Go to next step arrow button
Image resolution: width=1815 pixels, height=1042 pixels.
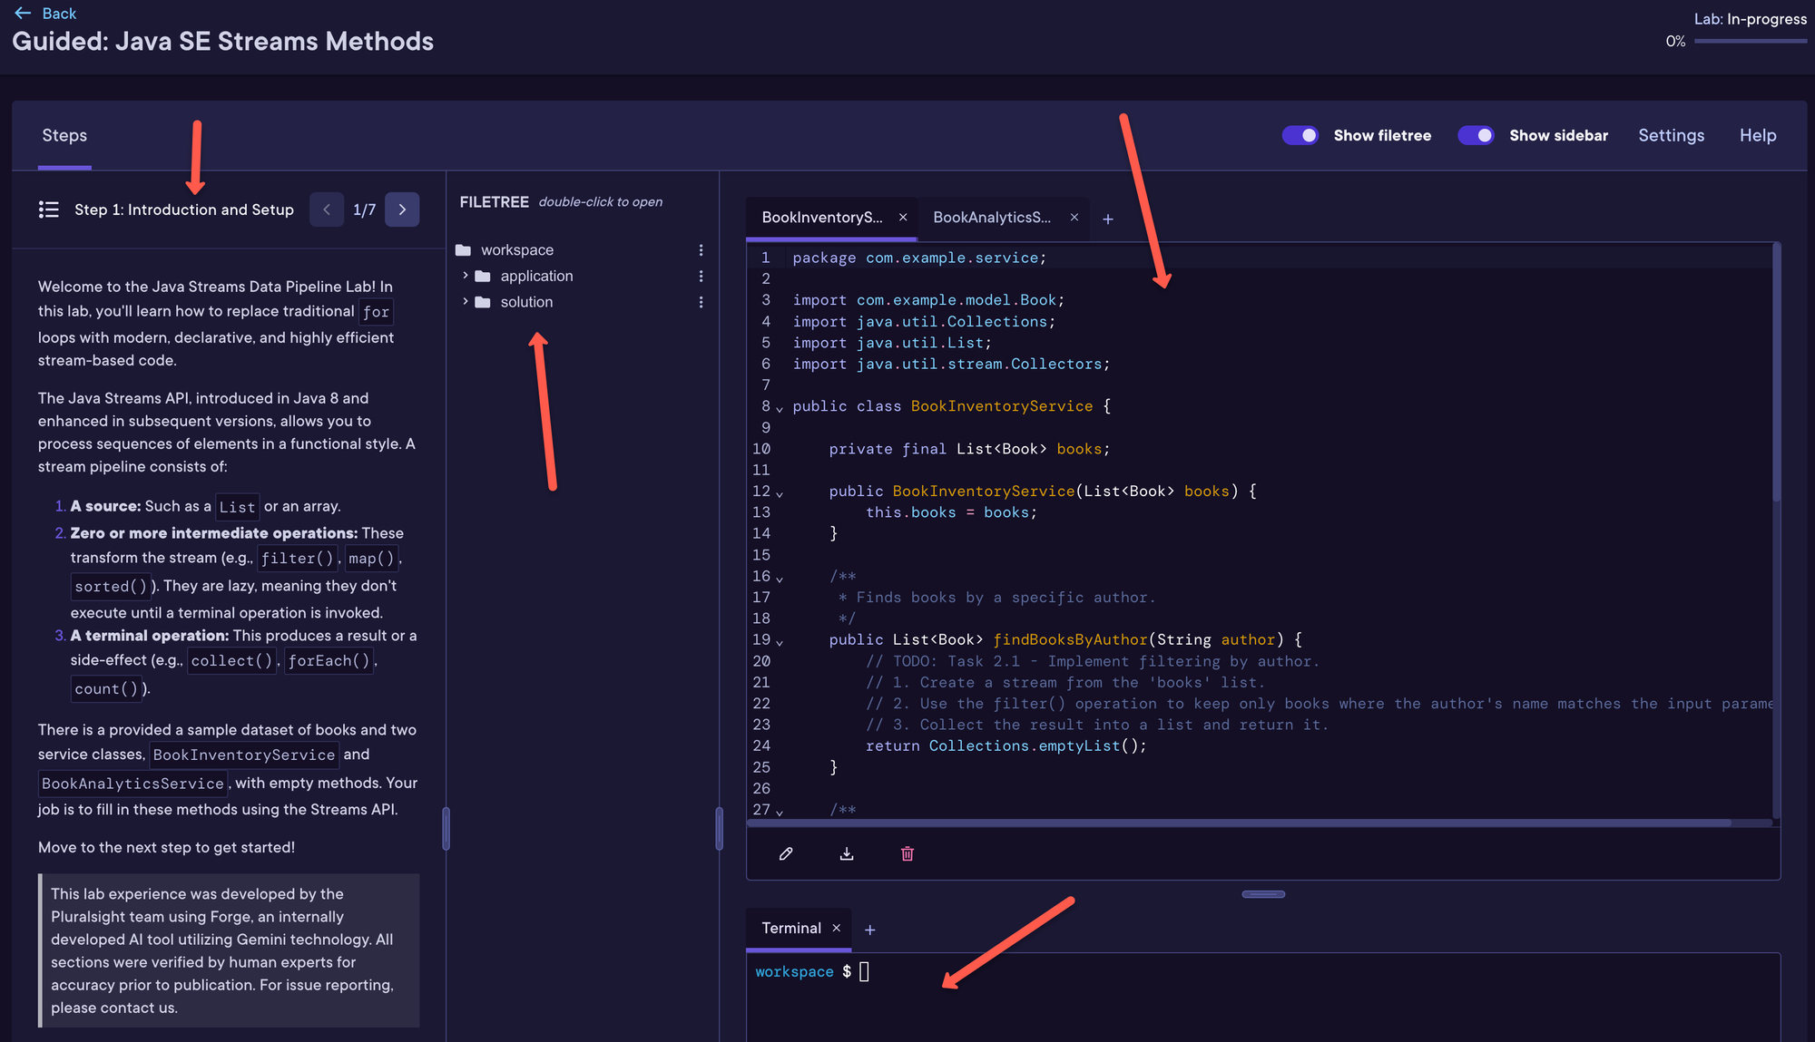pos(402,209)
